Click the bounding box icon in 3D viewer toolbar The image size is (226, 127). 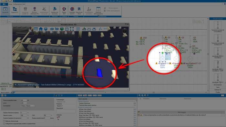[x=72, y=29]
